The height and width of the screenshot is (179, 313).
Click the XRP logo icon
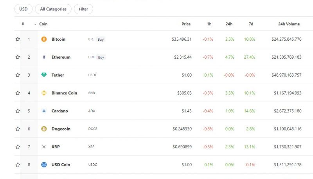[x=44, y=147]
